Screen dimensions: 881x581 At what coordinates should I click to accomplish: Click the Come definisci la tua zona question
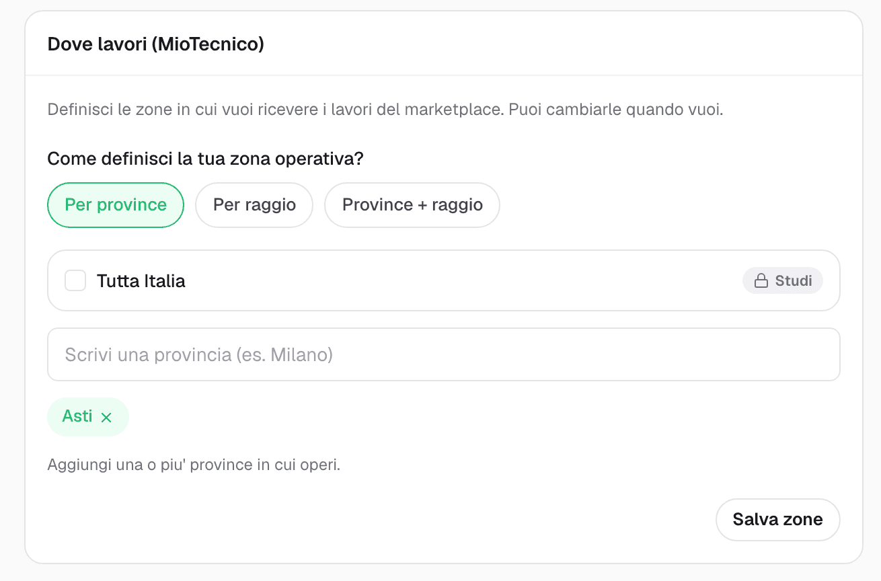click(205, 159)
